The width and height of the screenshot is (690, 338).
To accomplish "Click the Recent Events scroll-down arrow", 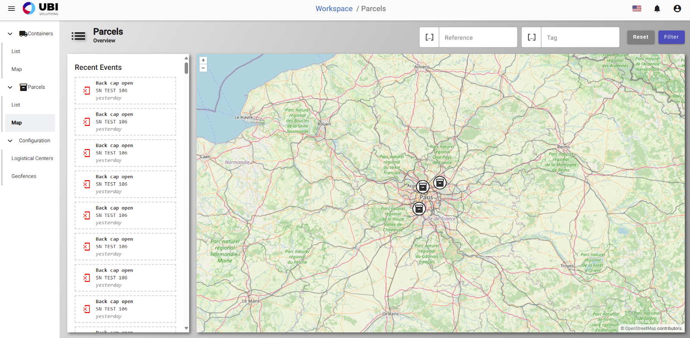I will coord(186,328).
